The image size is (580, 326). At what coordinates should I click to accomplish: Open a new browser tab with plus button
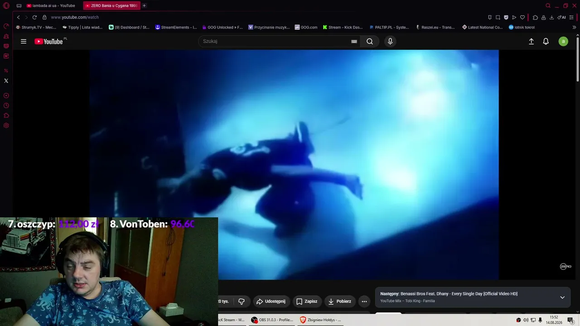(144, 6)
